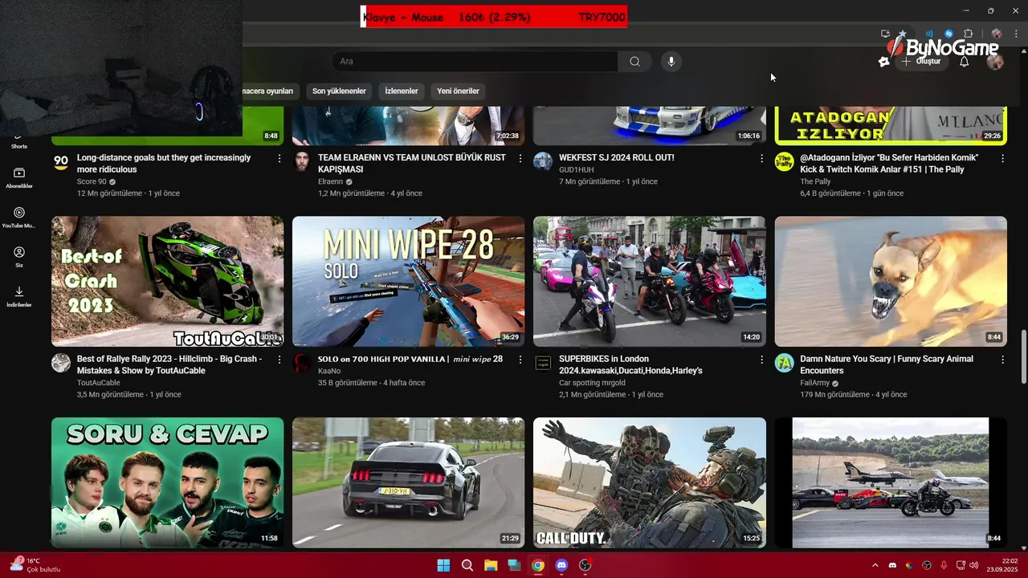Screen dimensions: 1028x578
Task: Open GUD1HUH channel avatar
Action: point(543,161)
